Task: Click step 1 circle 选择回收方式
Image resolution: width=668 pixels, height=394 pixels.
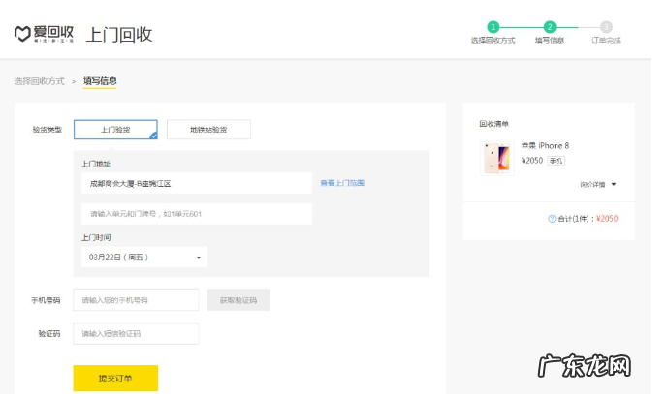Action: tap(493, 27)
